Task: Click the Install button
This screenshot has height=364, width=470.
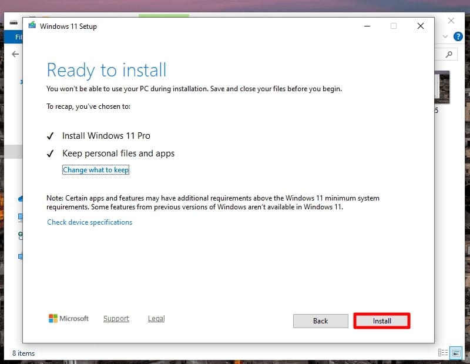Action: pos(382,321)
